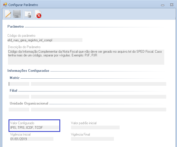Click the Vigência Final empty field
Viewport: 177px width, 147px height.
(x=92, y=139)
